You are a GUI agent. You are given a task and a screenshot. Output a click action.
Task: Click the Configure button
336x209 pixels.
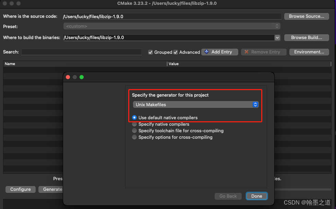tap(21, 189)
